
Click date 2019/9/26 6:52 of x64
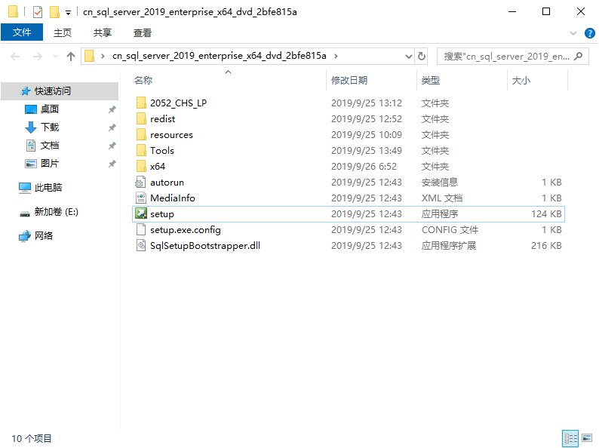(x=364, y=167)
